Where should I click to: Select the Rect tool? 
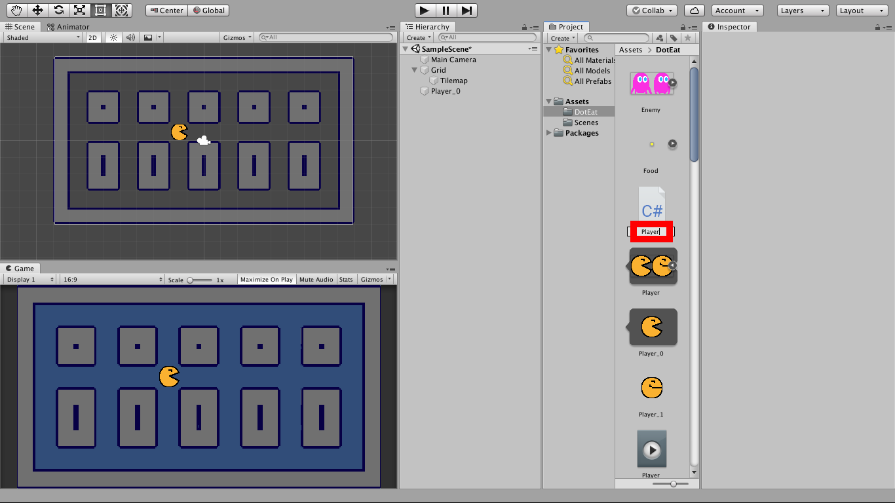[101, 10]
